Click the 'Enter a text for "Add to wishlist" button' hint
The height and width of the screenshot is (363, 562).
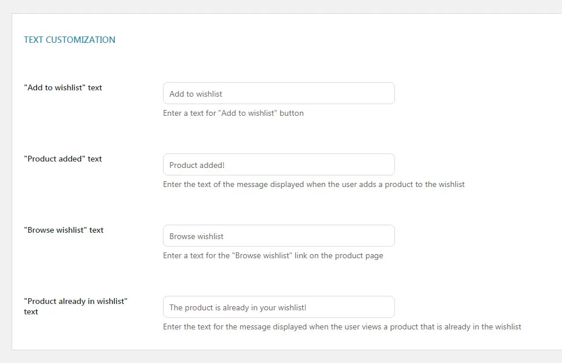point(233,113)
